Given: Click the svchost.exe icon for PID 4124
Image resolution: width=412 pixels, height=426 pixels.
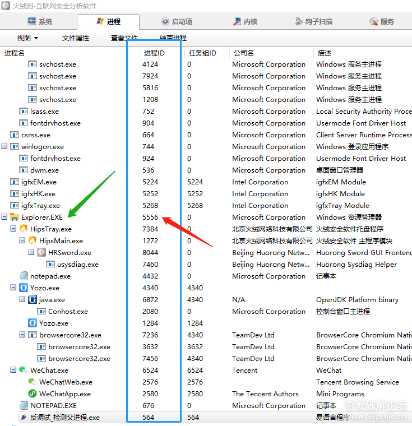Looking at the screenshot, I should (x=33, y=64).
